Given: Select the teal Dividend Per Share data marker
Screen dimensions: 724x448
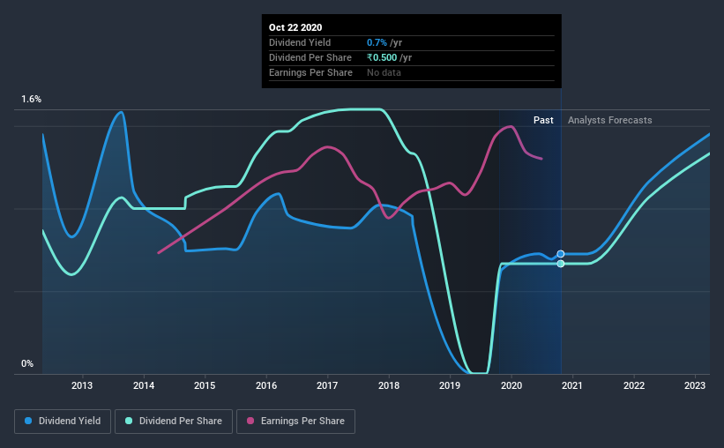Looking at the screenshot, I should tap(561, 264).
